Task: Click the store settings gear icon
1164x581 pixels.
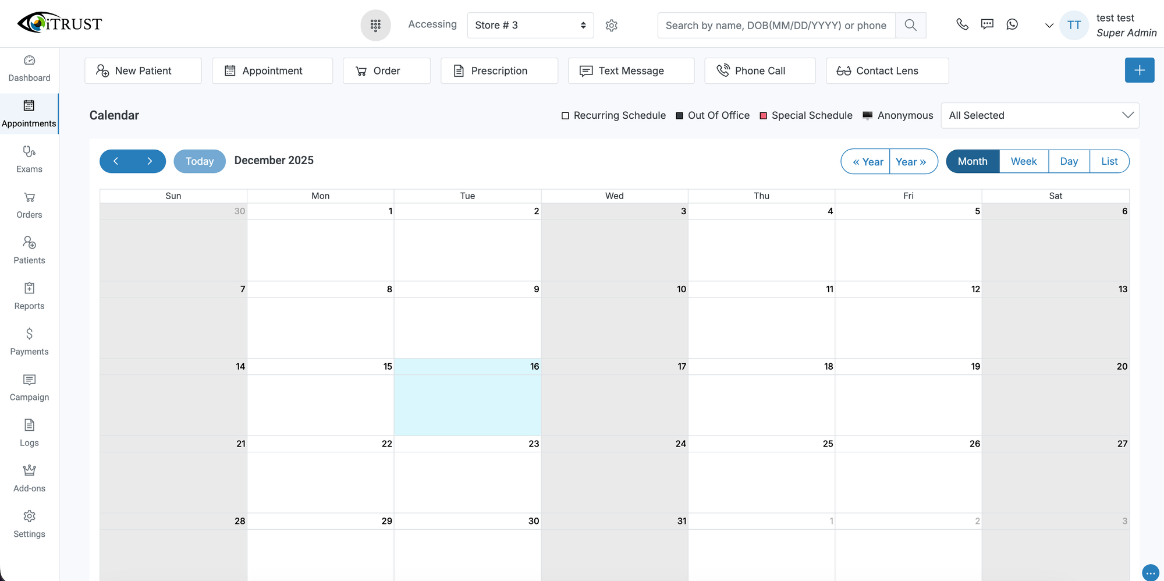Action: coord(611,26)
